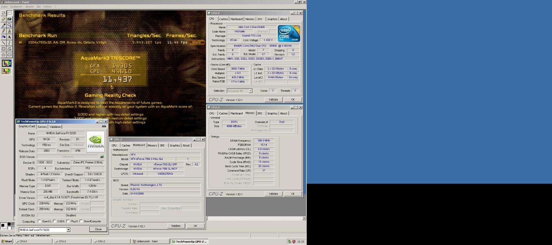Enable the PhysX checkbox in GPU-Z
The width and height of the screenshot is (552, 245).
pos(68,221)
